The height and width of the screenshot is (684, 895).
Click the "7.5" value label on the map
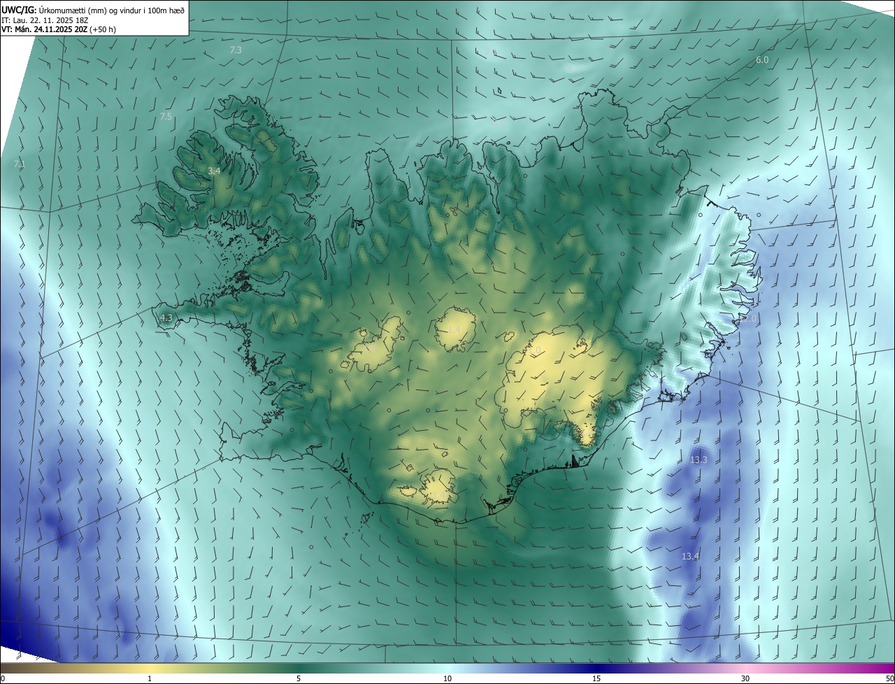click(166, 117)
